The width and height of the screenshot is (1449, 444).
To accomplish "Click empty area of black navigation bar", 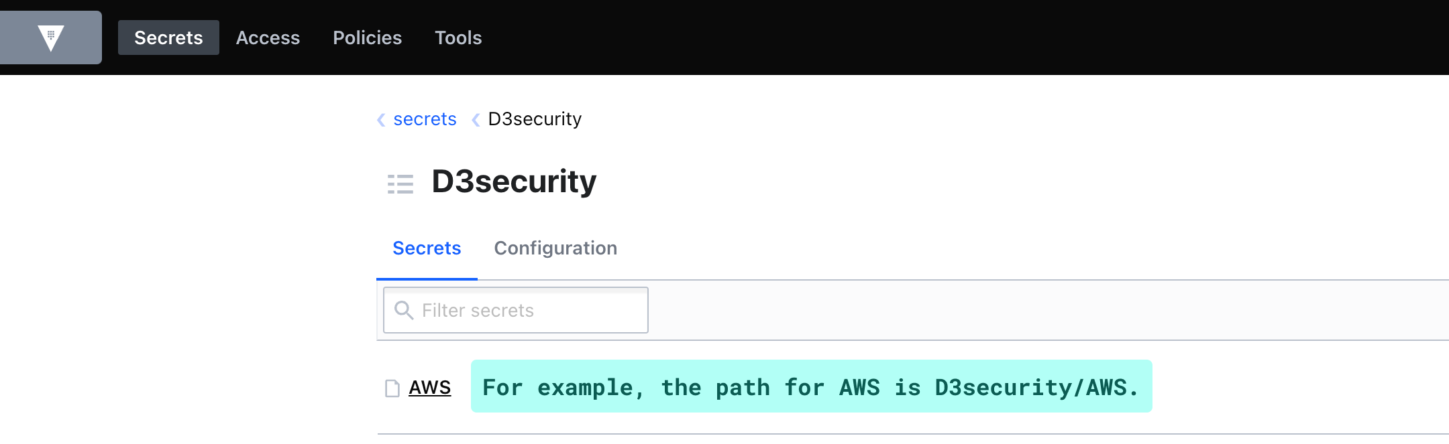I will [x=939, y=38].
